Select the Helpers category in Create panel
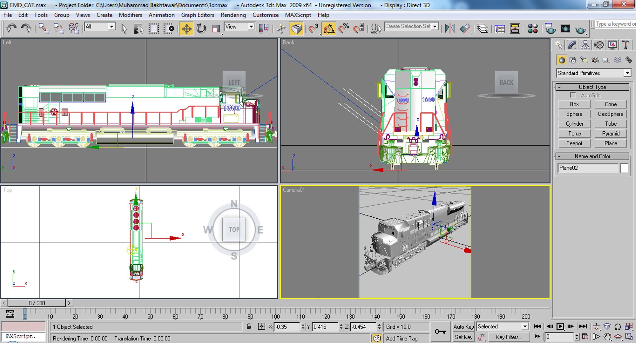Viewport: 636px width, 343px height. pos(606,60)
